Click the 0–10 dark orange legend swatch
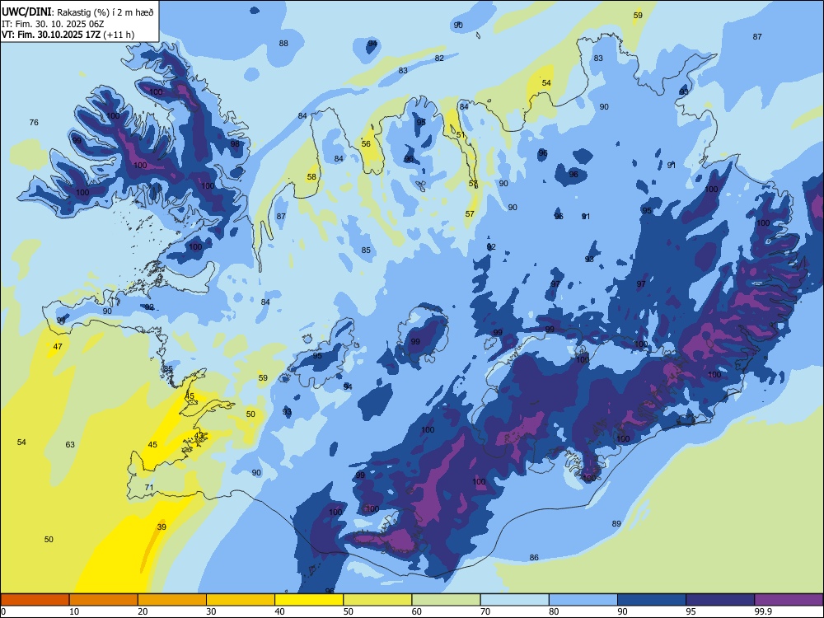The width and height of the screenshot is (824, 618). pyautogui.click(x=35, y=600)
